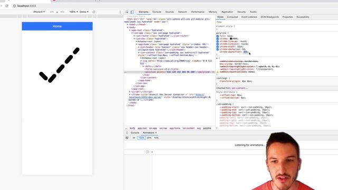Click the transparent color swatch
Viewport: 338px width, 190px height.
[x=257, y=69]
